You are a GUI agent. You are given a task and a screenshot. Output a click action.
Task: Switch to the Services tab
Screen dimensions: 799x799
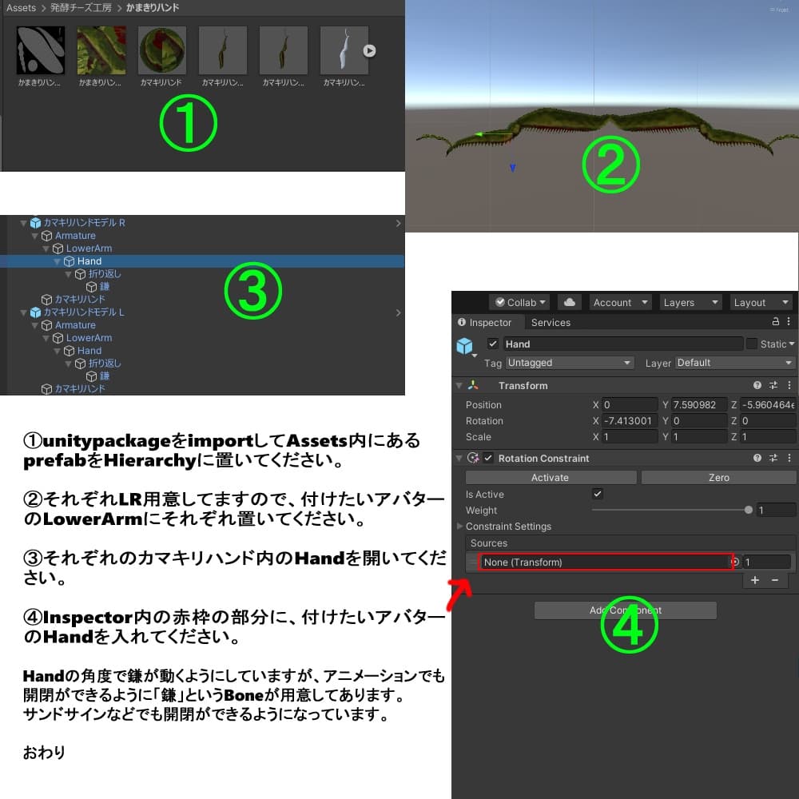pos(551,323)
